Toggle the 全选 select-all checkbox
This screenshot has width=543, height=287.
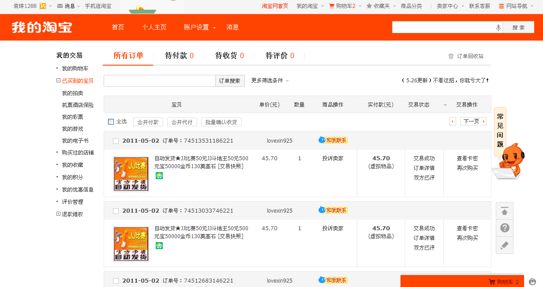(x=111, y=122)
